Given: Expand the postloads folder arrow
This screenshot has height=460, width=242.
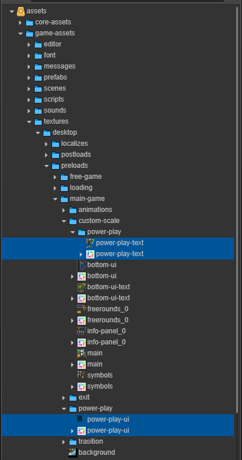Looking at the screenshot, I should (x=46, y=155).
